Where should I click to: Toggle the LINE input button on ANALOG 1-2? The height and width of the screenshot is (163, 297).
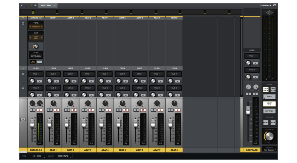click(32, 62)
